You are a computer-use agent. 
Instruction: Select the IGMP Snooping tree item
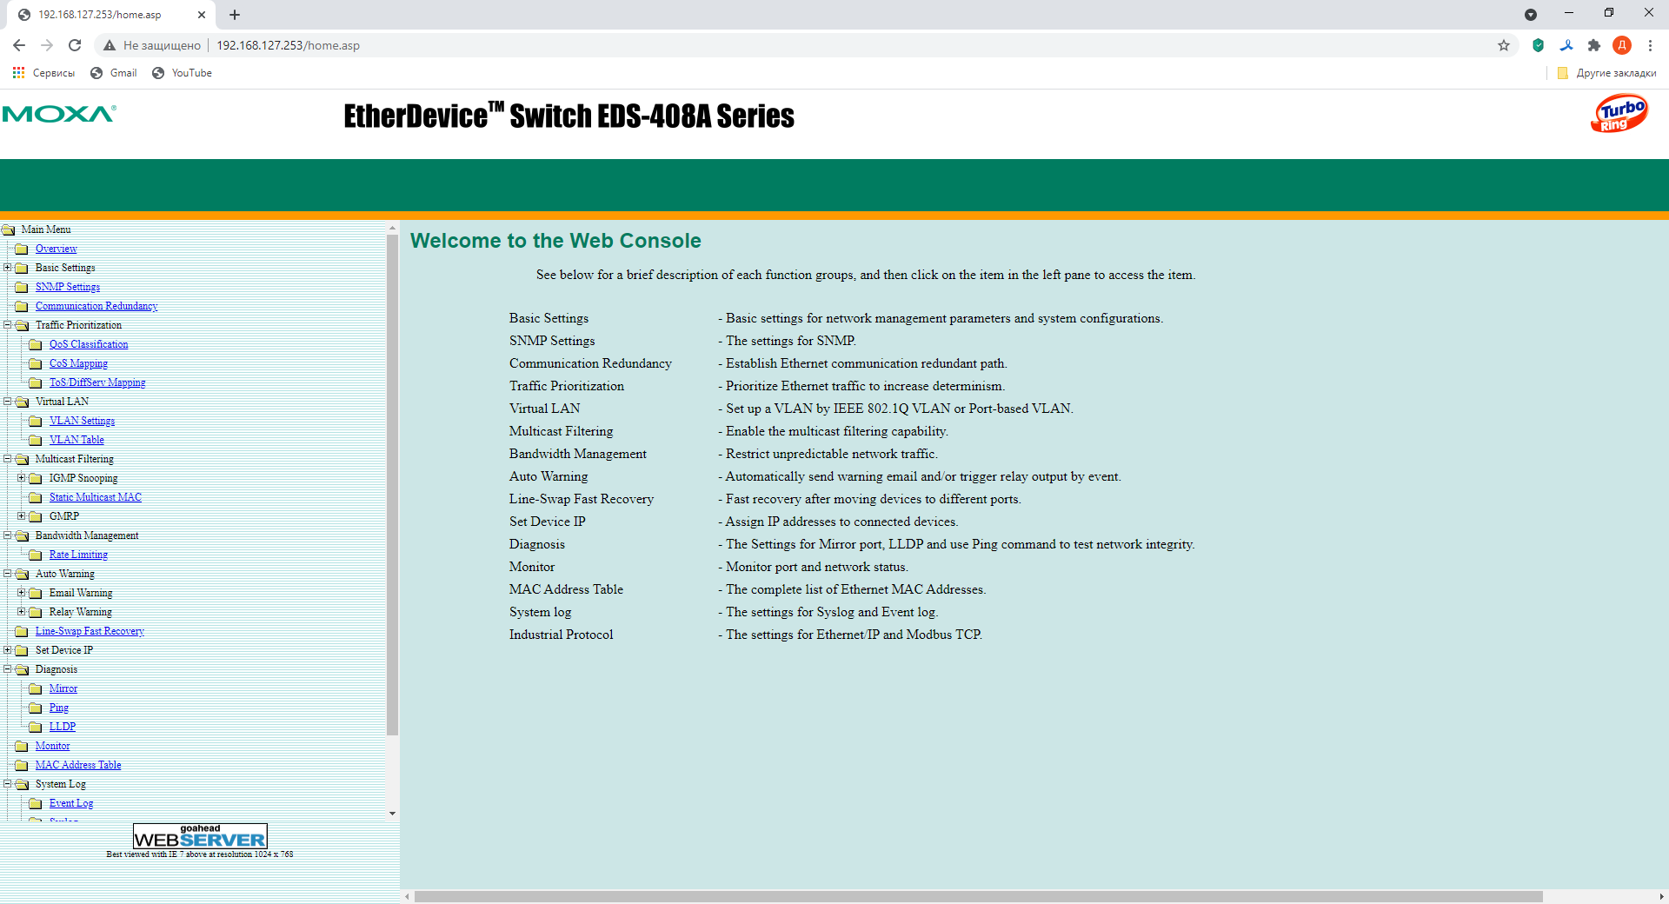[x=83, y=478]
